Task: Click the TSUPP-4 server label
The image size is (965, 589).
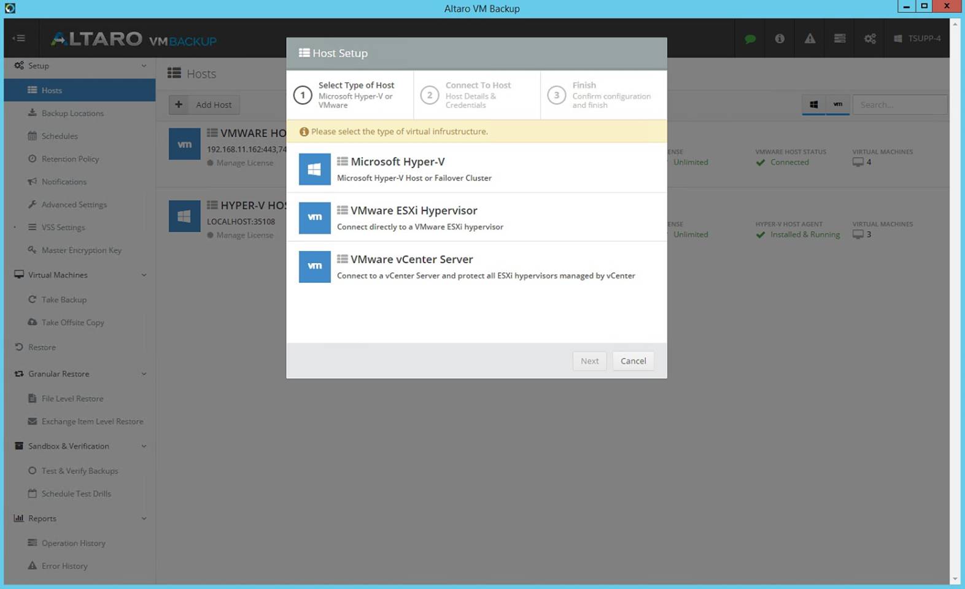Action: pos(918,39)
